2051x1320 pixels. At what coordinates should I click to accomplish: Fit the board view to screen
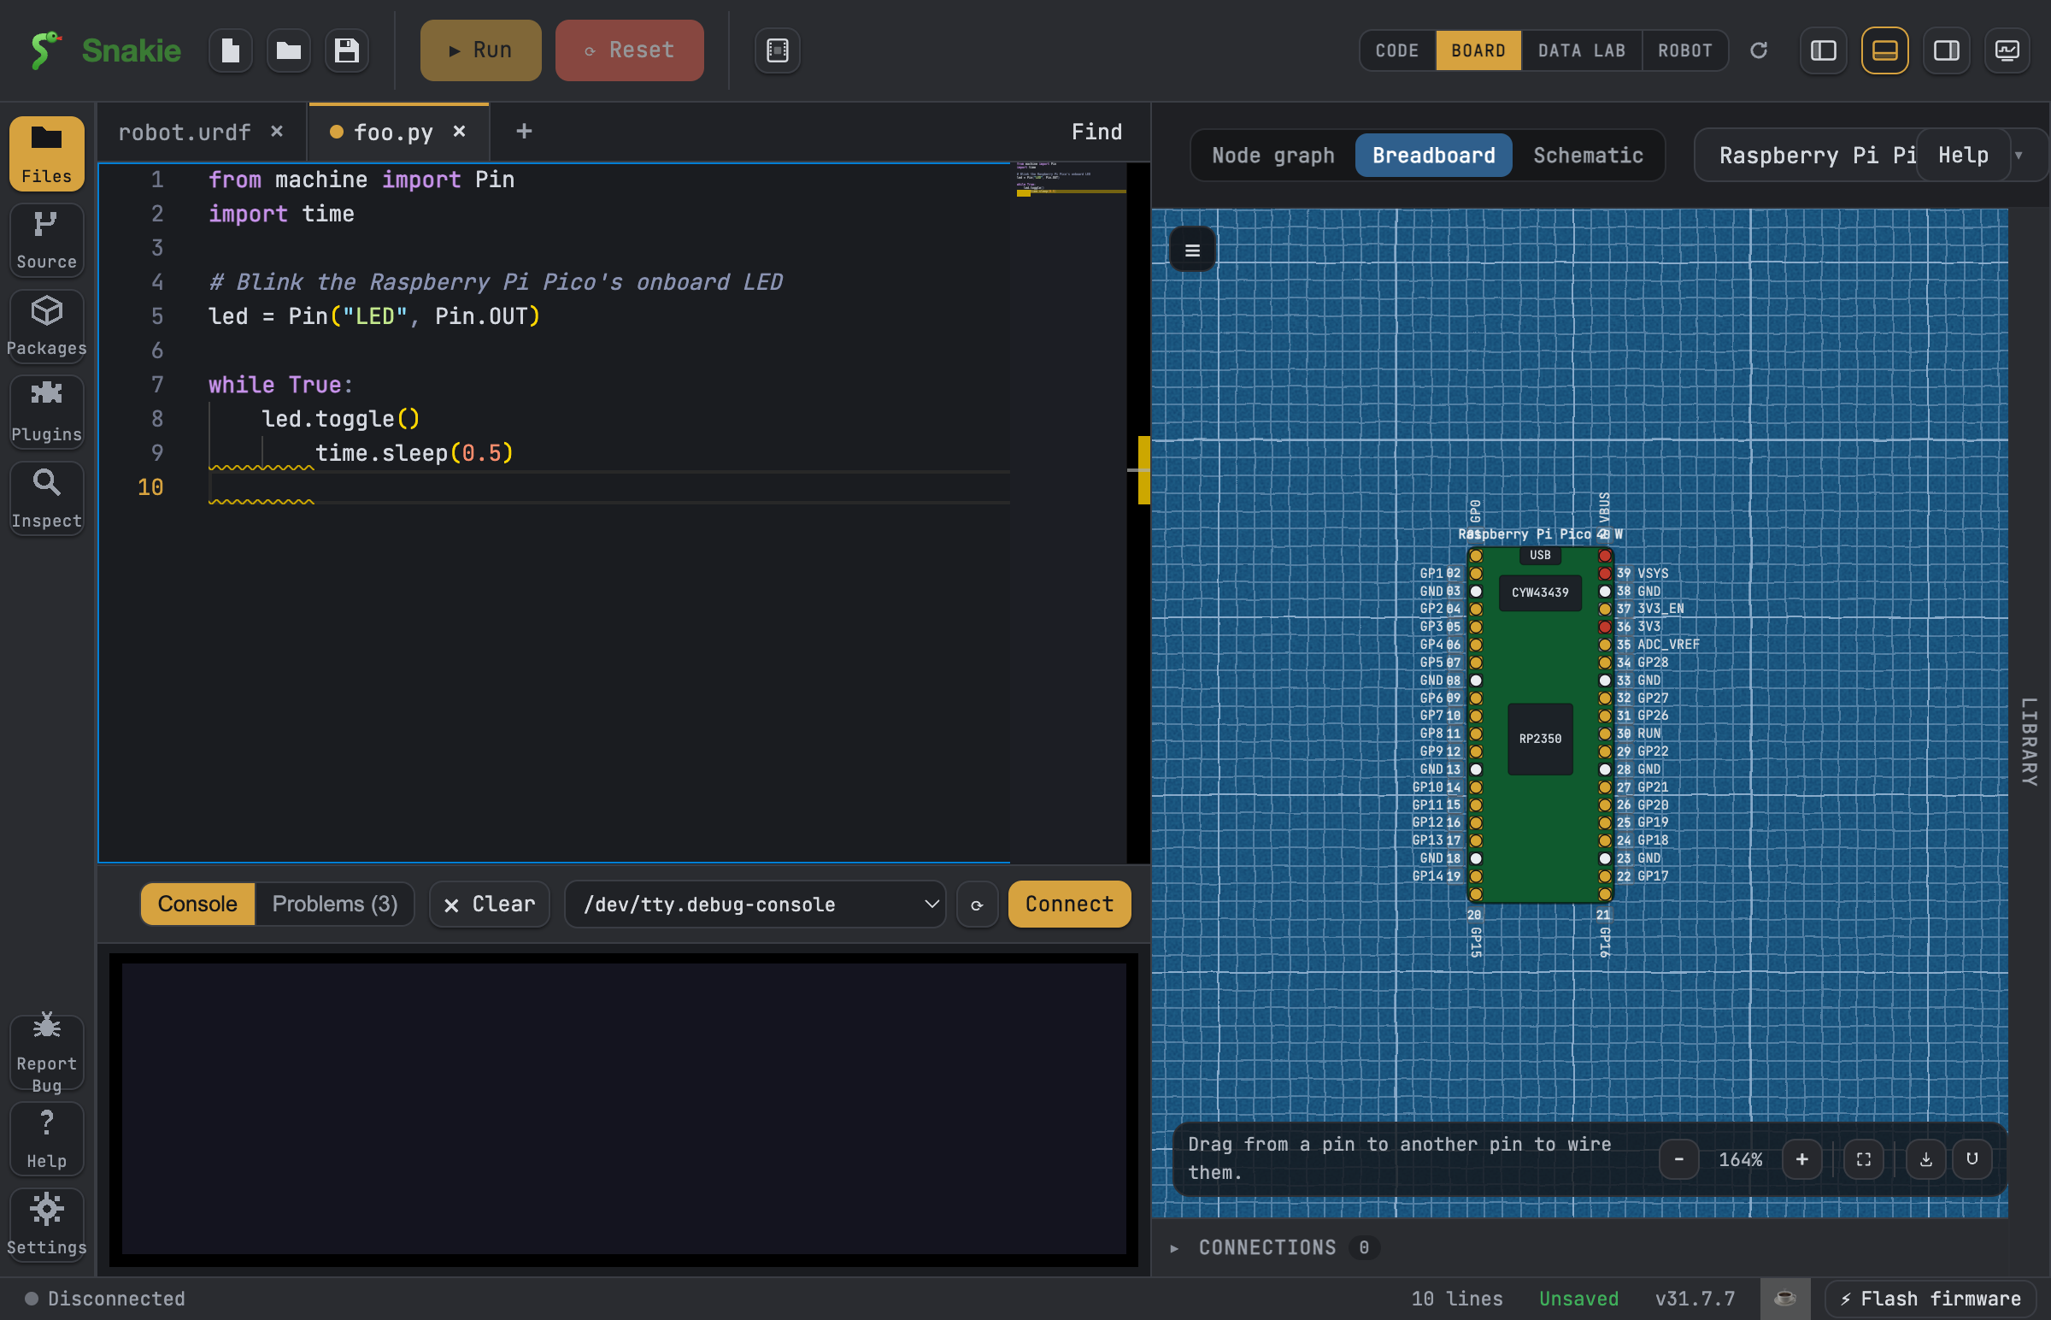tap(1863, 1159)
